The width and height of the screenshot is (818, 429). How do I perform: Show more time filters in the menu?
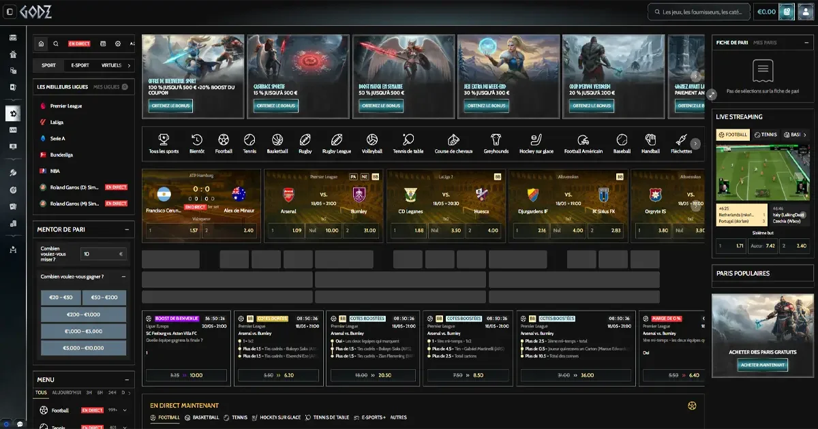point(130,393)
